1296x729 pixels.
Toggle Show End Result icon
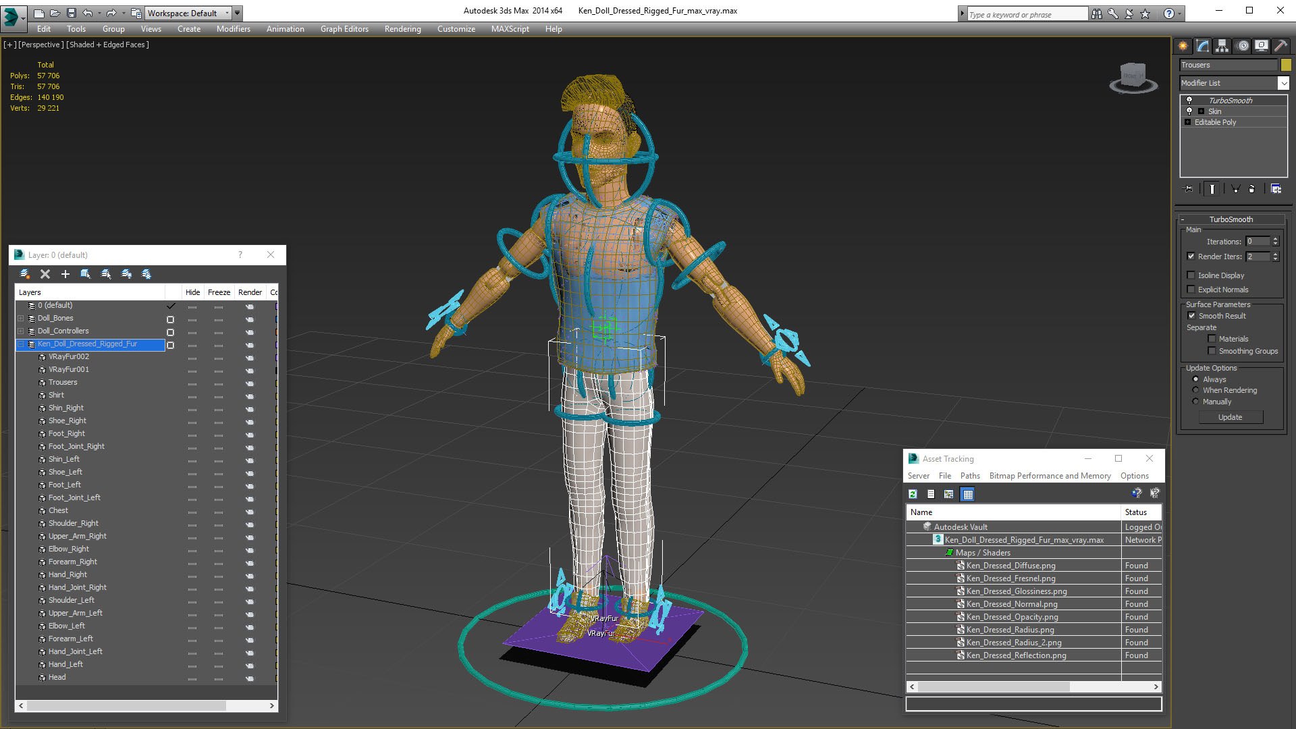1212,189
